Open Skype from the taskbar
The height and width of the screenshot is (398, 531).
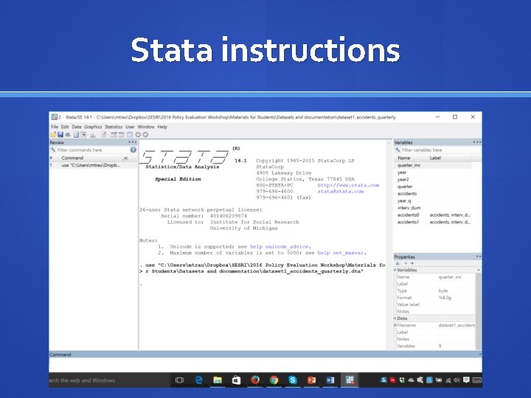point(293,380)
